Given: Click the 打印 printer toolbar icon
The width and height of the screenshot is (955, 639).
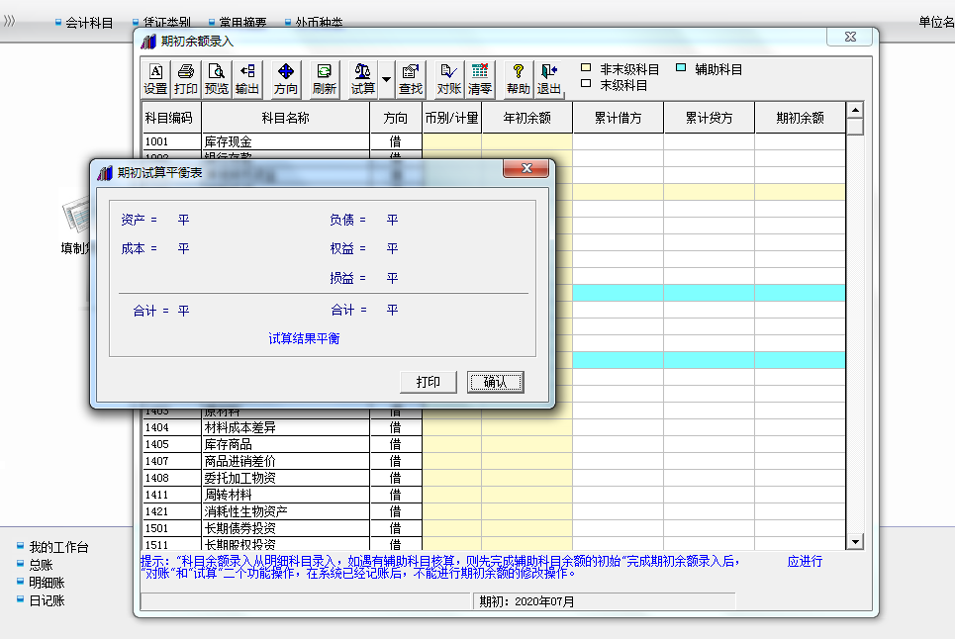Looking at the screenshot, I should point(186,79).
